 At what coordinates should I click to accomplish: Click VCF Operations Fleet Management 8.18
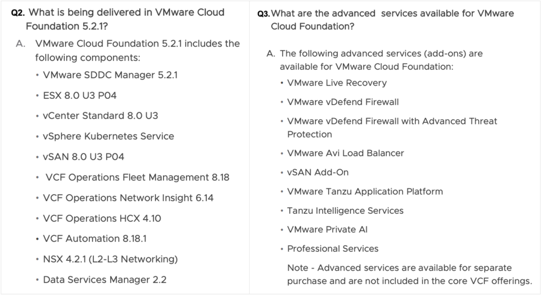click(137, 178)
